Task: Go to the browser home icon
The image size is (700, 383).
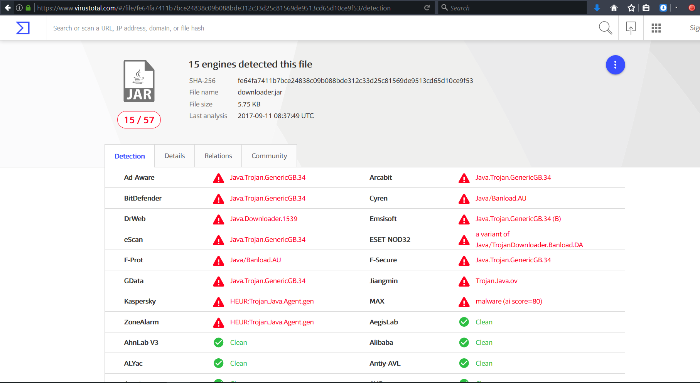Action: pyautogui.click(x=614, y=8)
